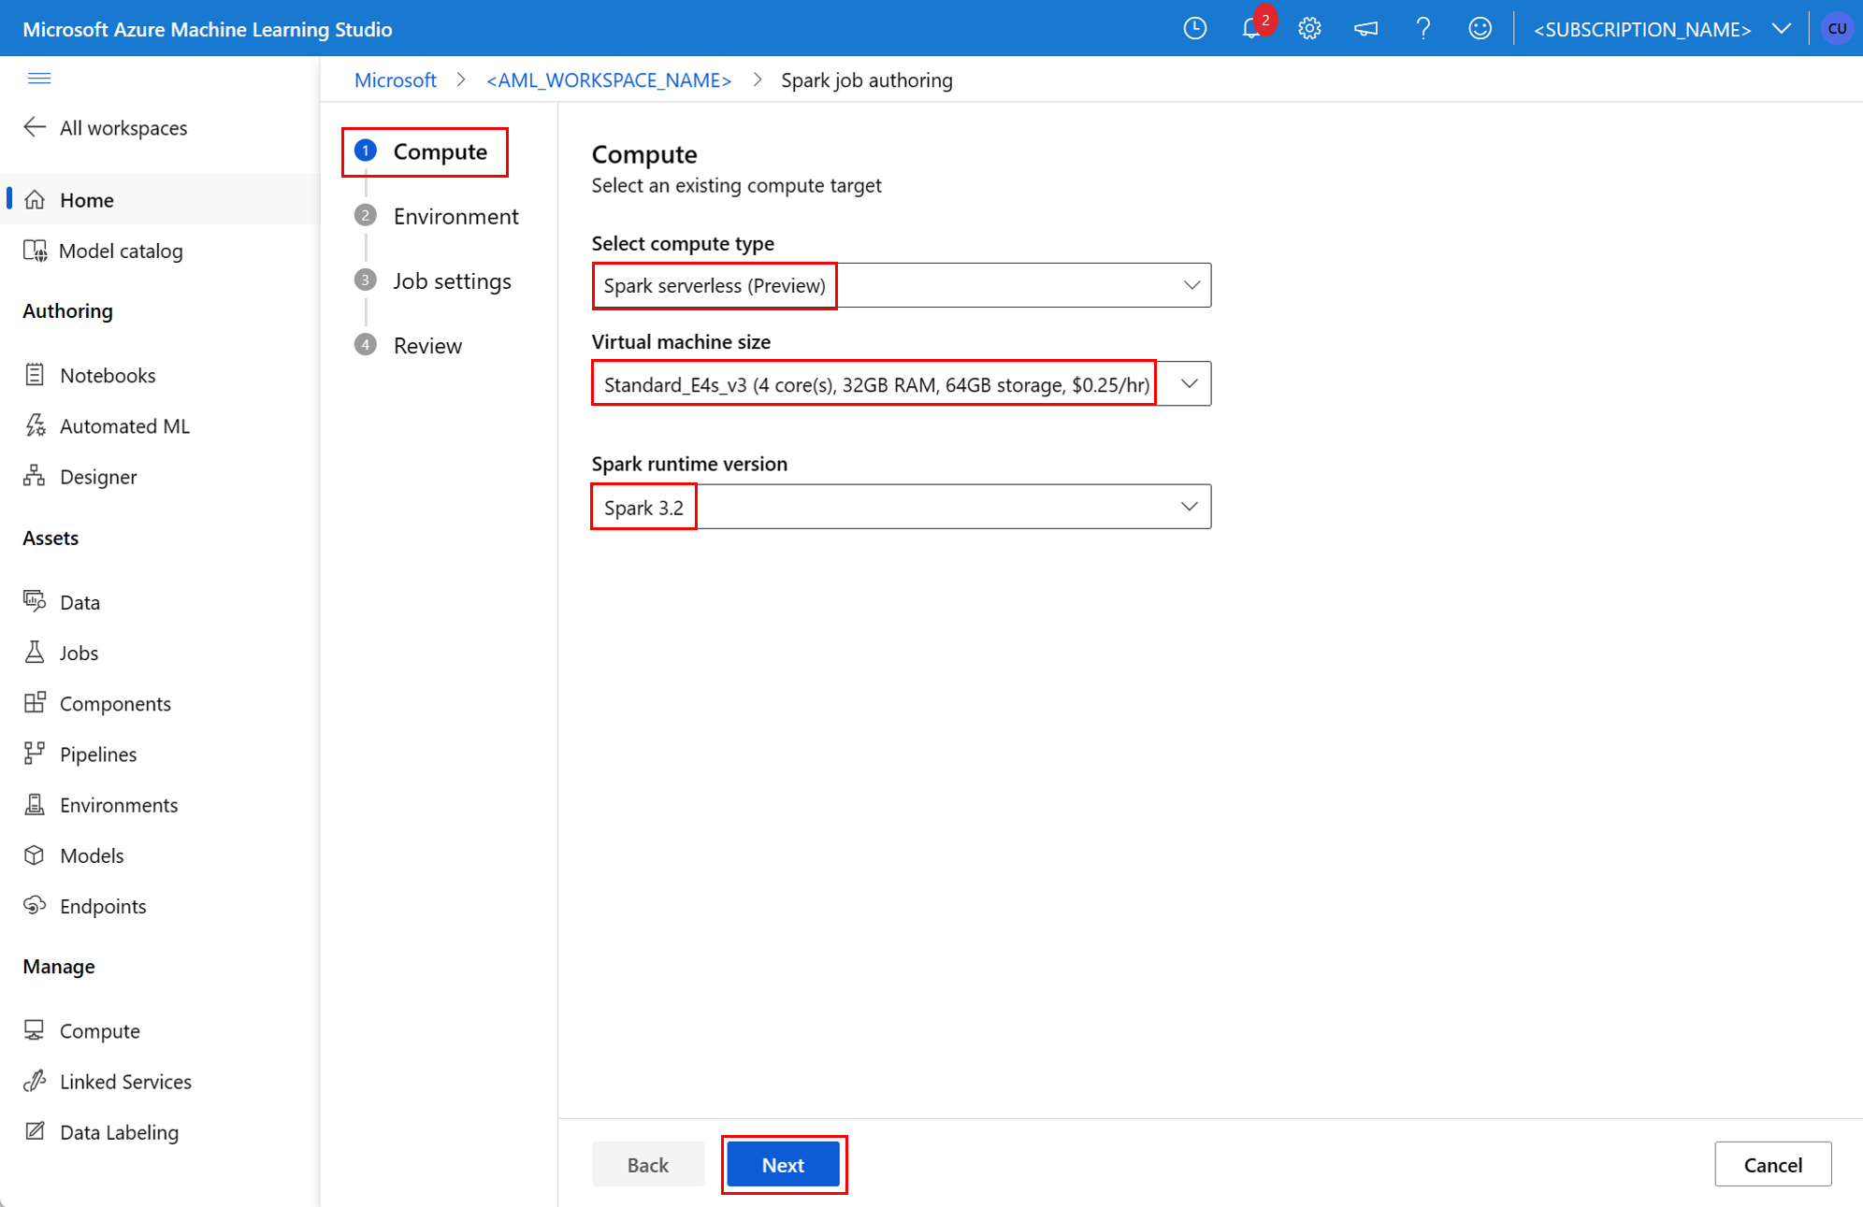Expand the Spark runtime version dropdown
Screen dimensions: 1863x1207
tap(1188, 507)
